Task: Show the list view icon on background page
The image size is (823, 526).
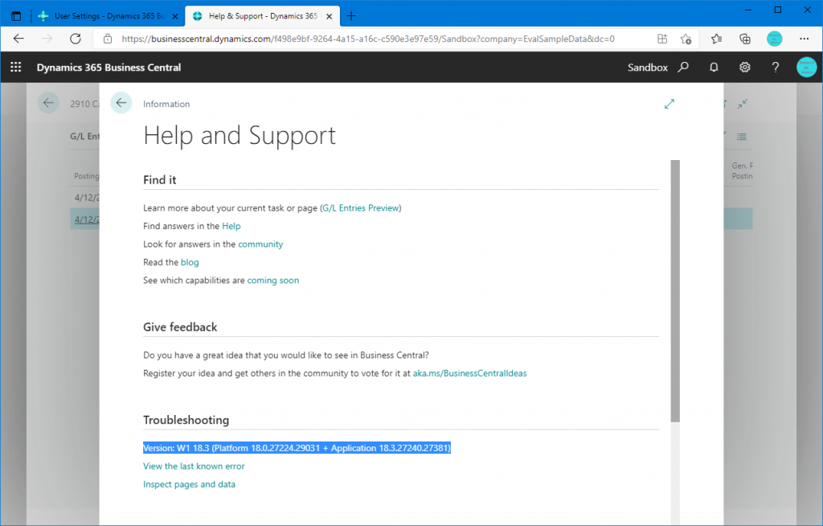Action: [x=742, y=137]
